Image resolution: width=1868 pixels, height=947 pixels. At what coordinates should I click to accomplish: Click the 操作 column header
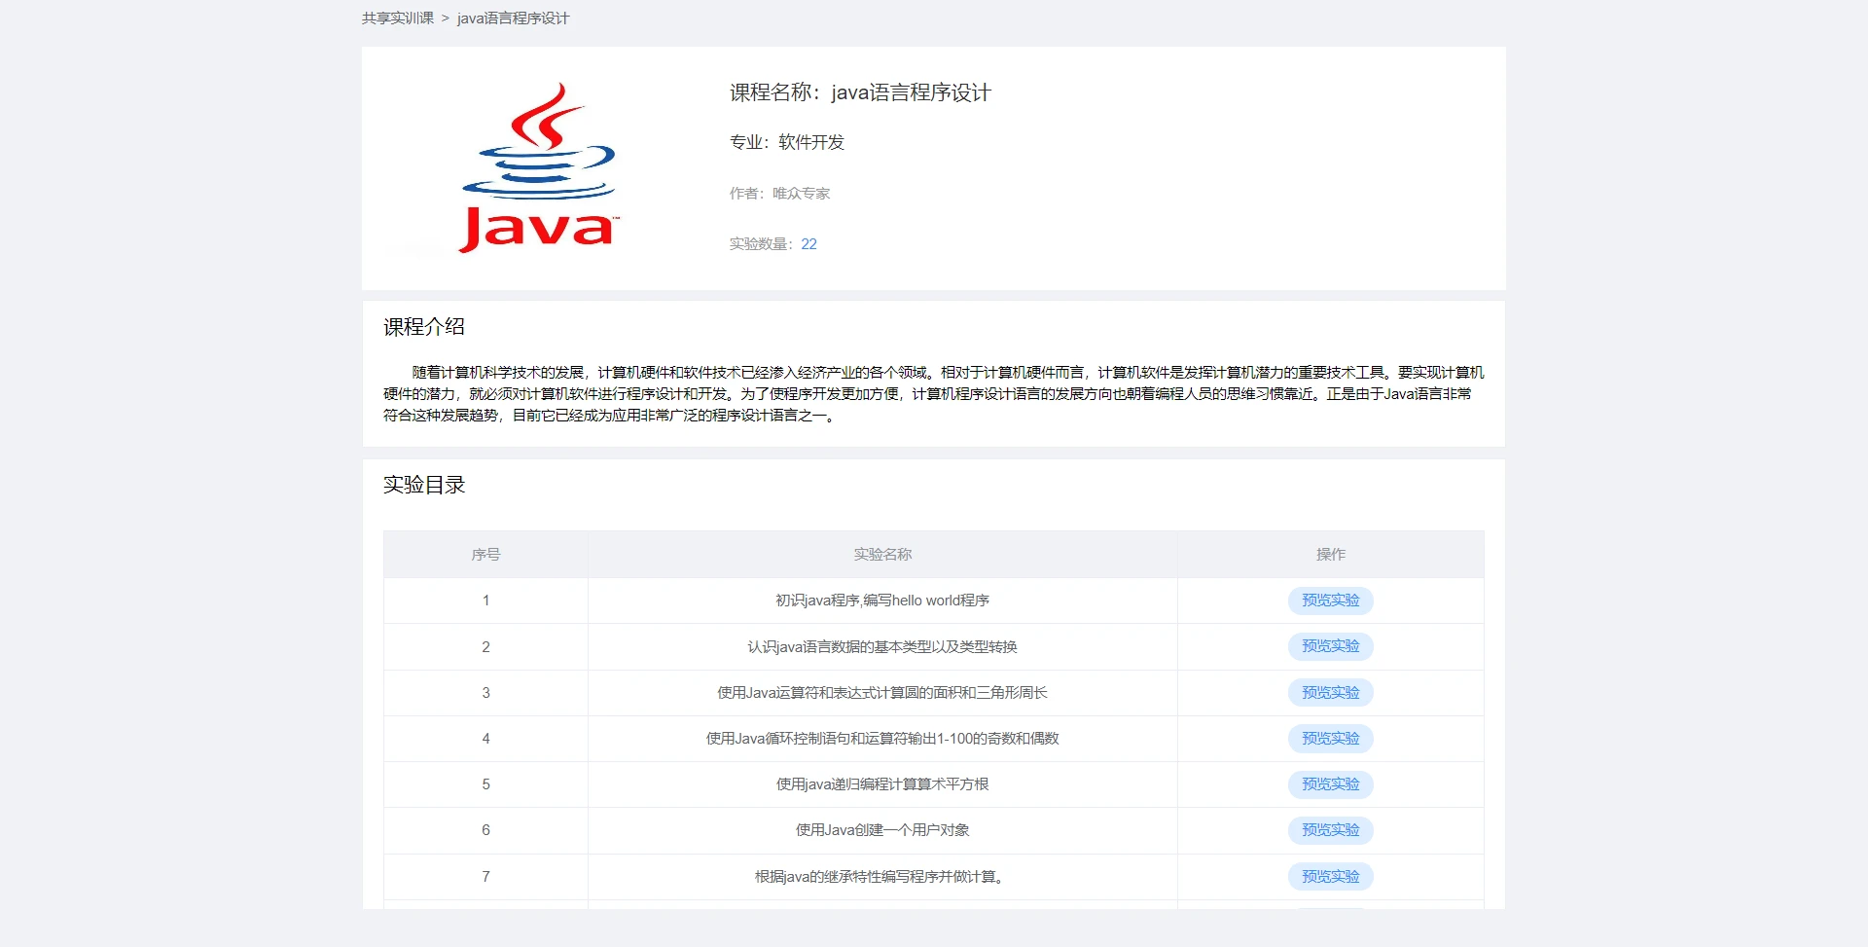click(x=1331, y=555)
